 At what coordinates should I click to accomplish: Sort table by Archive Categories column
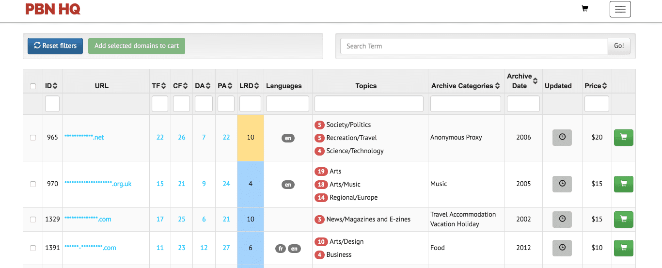click(465, 86)
